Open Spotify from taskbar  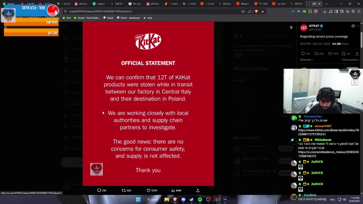(x=200, y=199)
